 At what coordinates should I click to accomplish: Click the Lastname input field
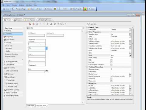coord(55,35)
